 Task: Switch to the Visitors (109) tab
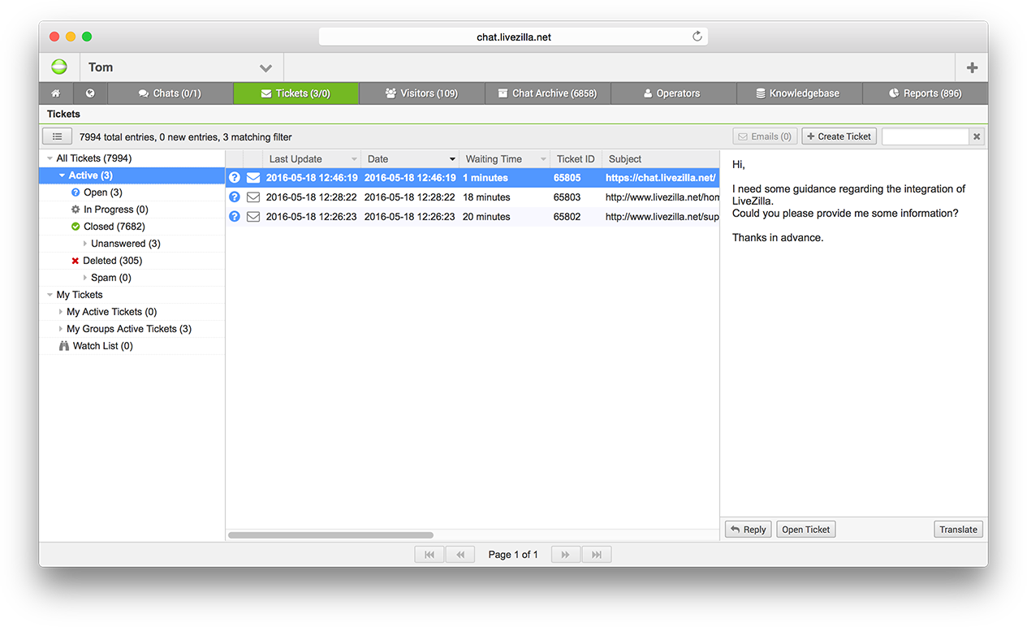[x=421, y=93]
